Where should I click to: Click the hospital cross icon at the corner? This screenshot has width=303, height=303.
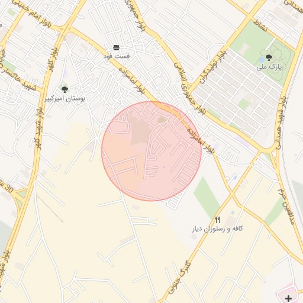tap(289, 298)
